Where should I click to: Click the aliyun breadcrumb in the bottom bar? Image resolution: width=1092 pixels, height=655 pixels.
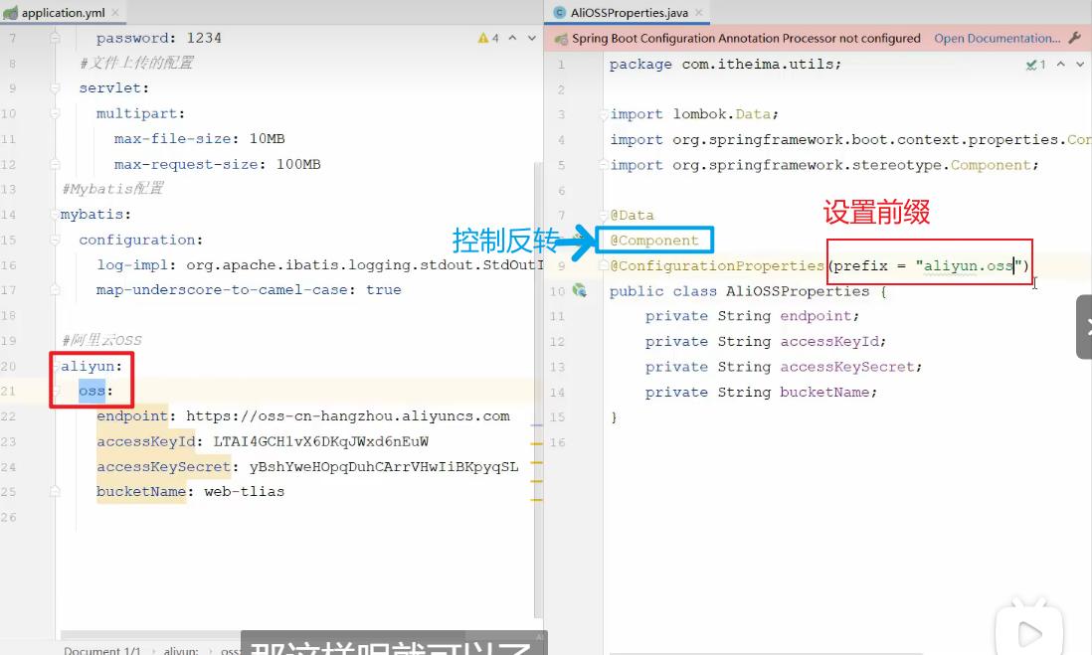[x=181, y=651]
